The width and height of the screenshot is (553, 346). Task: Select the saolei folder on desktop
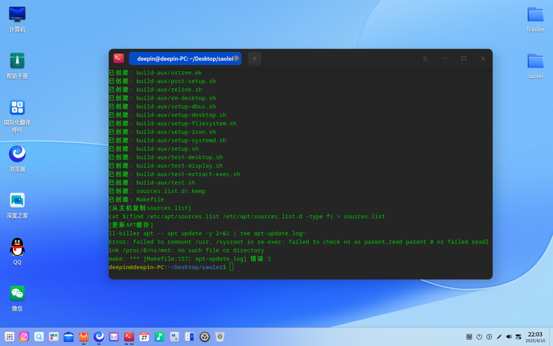(x=535, y=66)
